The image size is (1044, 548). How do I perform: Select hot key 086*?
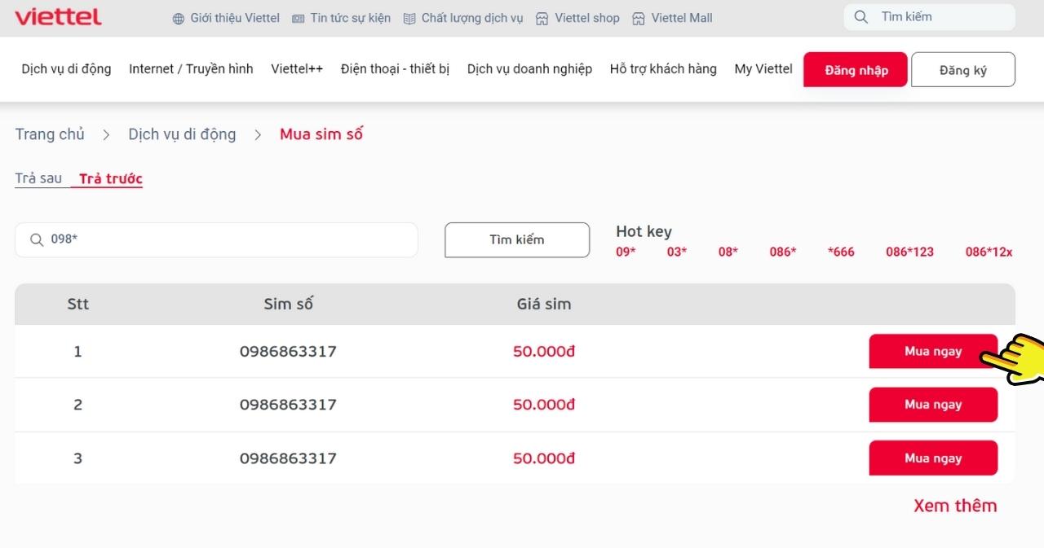click(783, 252)
